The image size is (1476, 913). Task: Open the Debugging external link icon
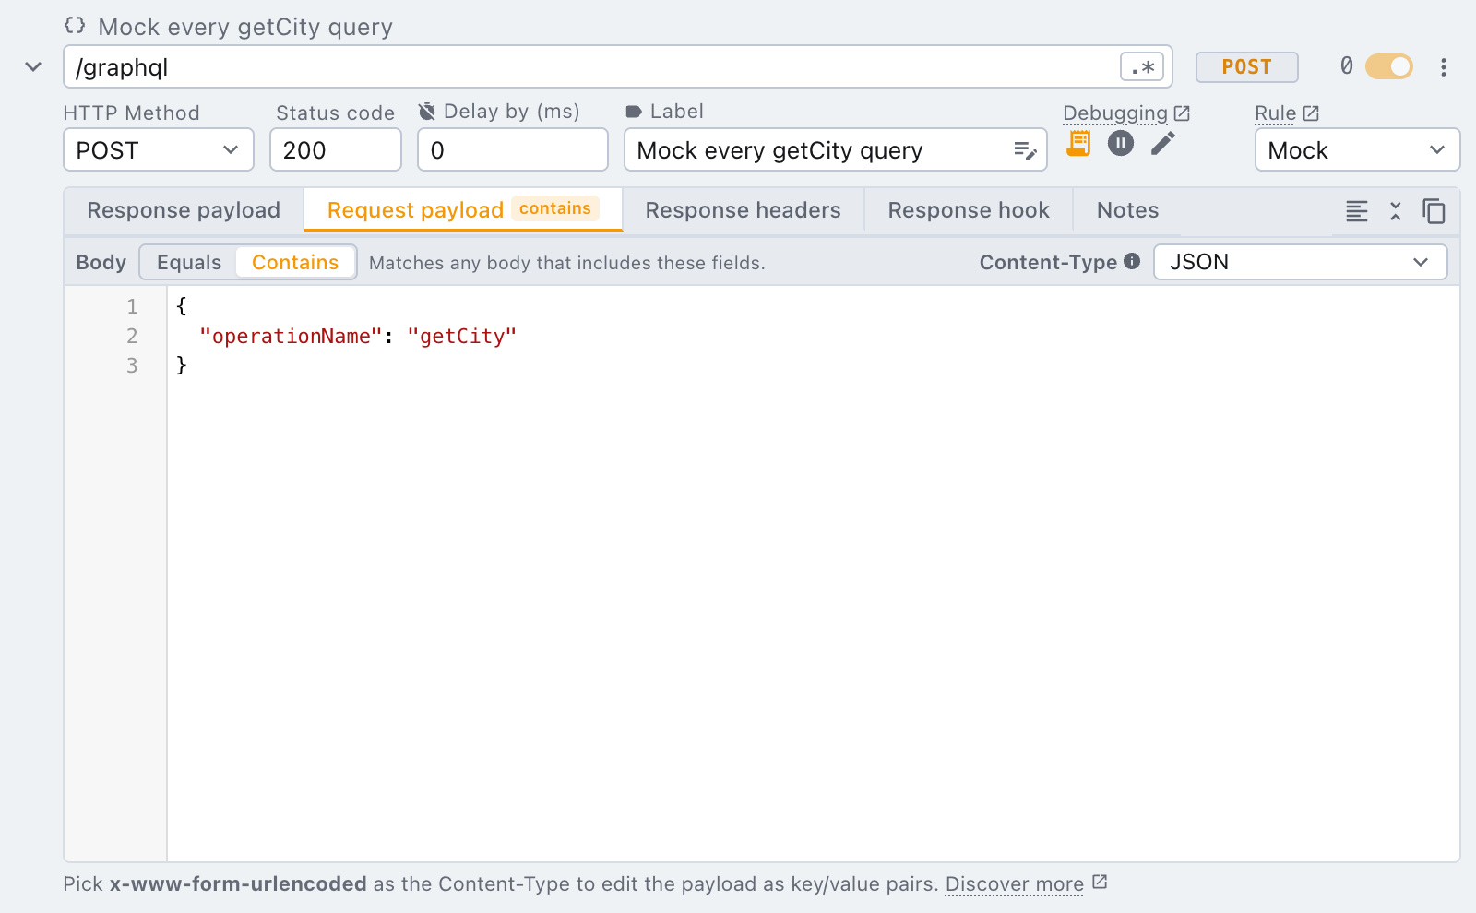[1182, 113]
